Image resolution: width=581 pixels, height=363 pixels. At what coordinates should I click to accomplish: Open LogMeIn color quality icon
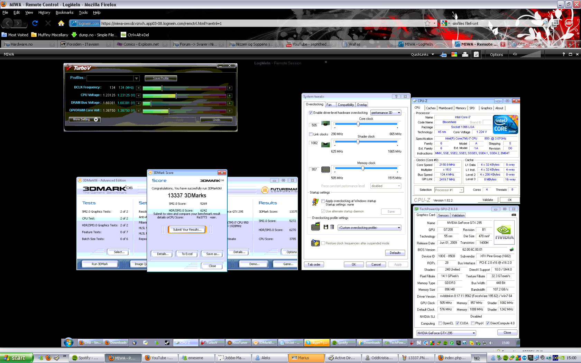click(454, 54)
